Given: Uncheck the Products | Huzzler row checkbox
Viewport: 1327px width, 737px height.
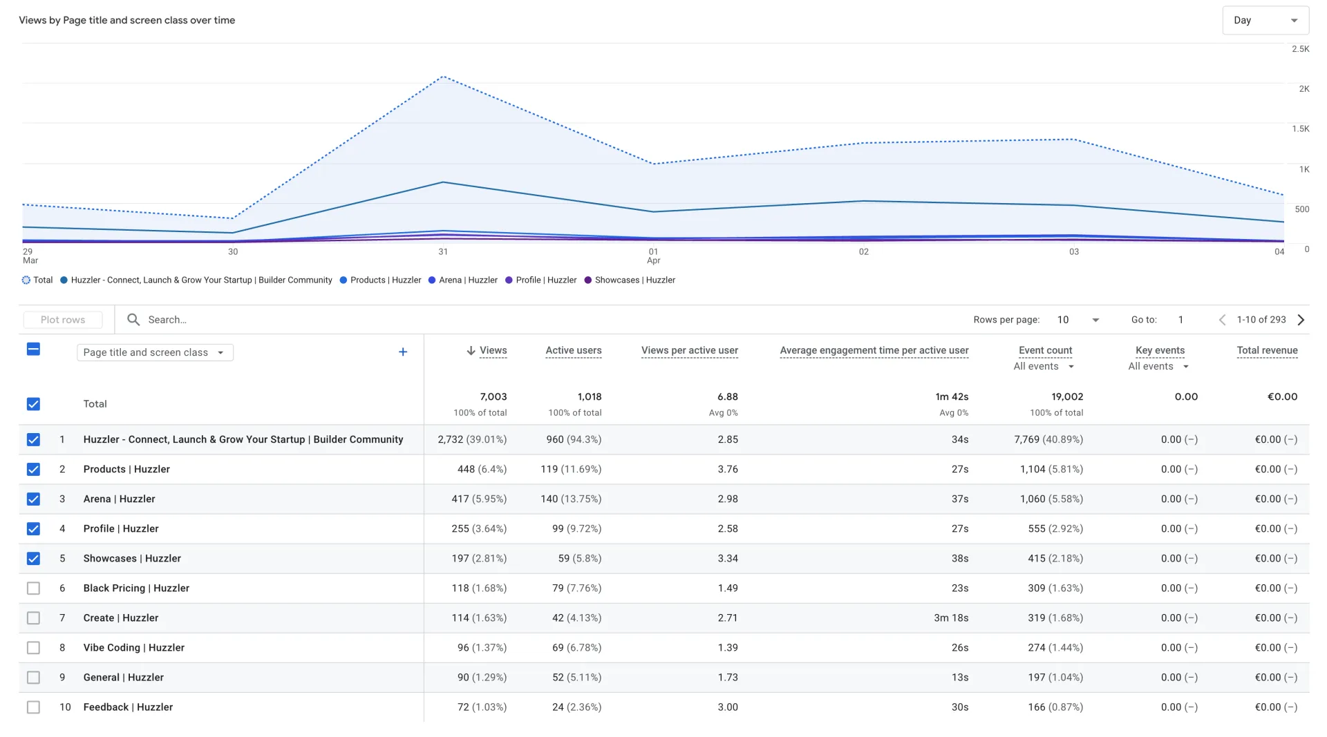Looking at the screenshot, I should pyautogui.click(x=33, y=470).
